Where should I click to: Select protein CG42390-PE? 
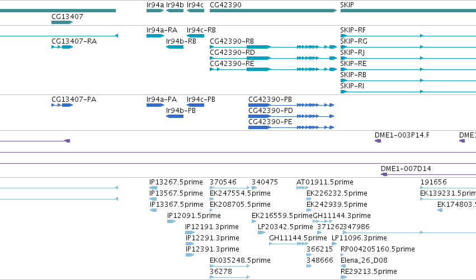pyautogui.click(x=291, y=127)
